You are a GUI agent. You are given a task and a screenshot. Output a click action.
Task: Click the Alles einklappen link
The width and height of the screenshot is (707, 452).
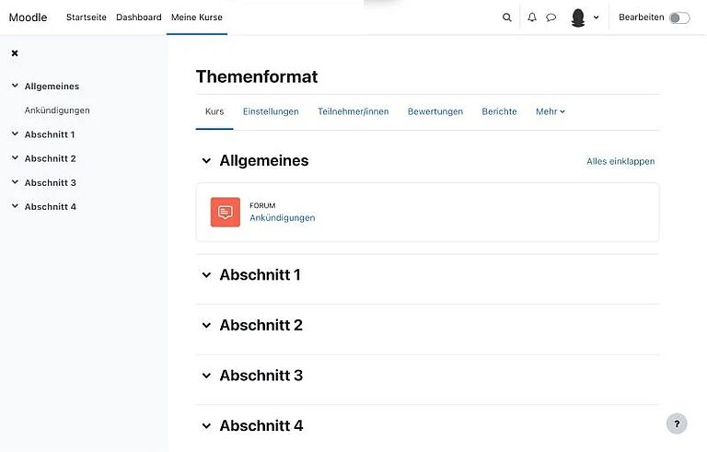620,161
